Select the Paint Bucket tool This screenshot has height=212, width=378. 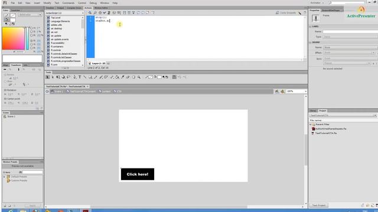[117, 77]
